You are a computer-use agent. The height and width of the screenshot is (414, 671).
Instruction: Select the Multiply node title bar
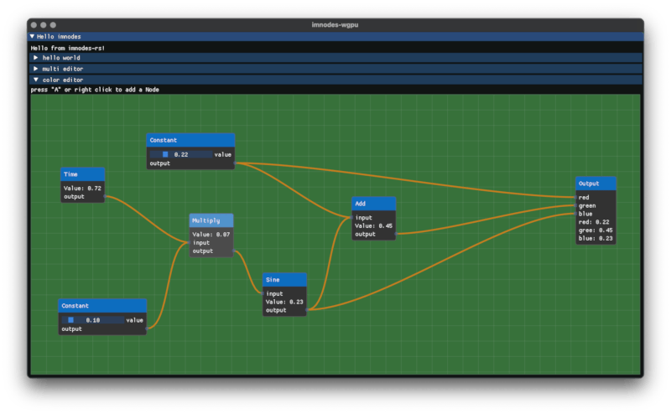(x=211, y=220)
